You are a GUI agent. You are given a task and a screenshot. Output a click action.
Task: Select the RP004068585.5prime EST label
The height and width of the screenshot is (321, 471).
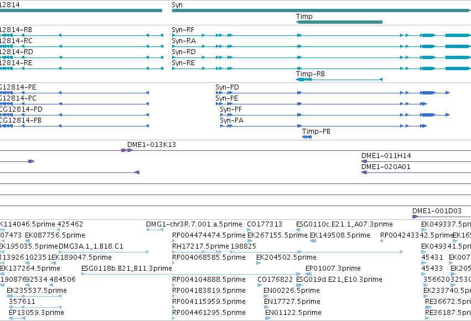[x=209, y=257]
